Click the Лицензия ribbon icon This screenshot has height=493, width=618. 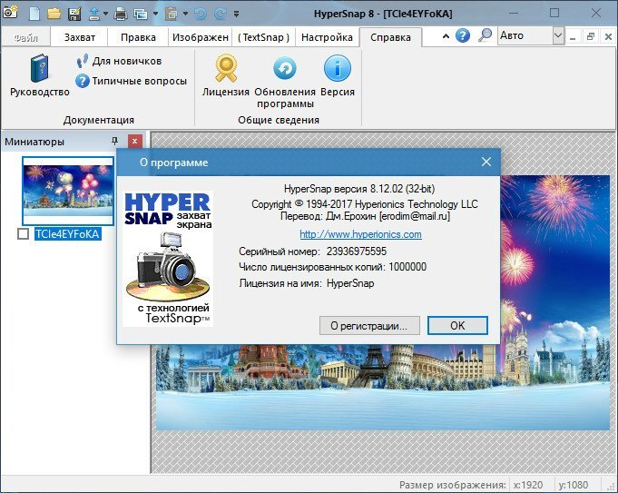point(226,75)
